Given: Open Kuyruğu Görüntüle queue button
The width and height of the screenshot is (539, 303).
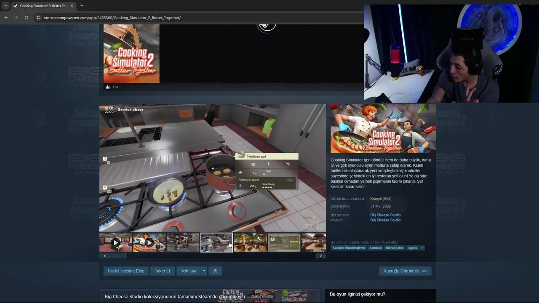Looking at the screenshot, I should click(x=405, y=271).
